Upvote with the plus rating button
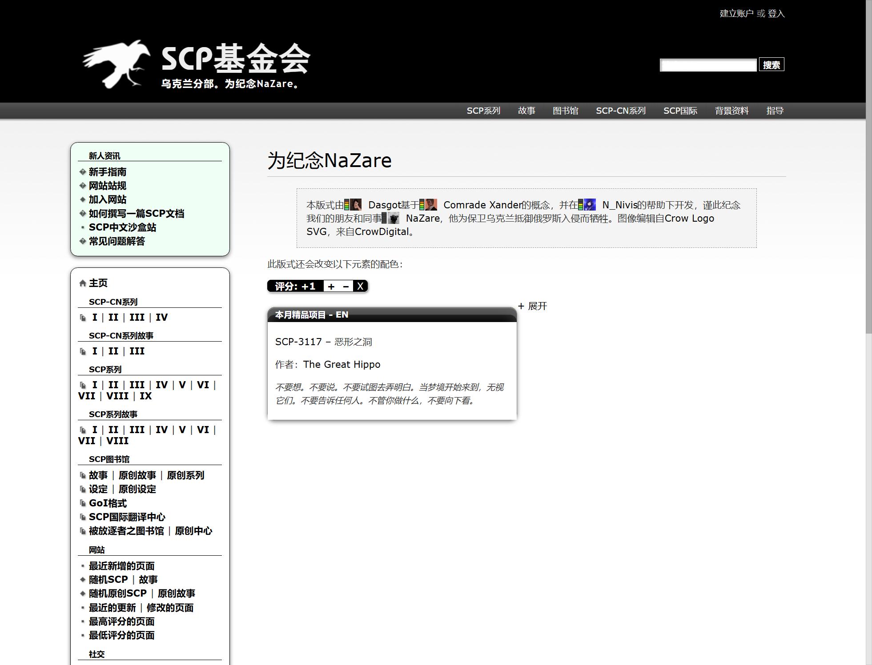 331,287
